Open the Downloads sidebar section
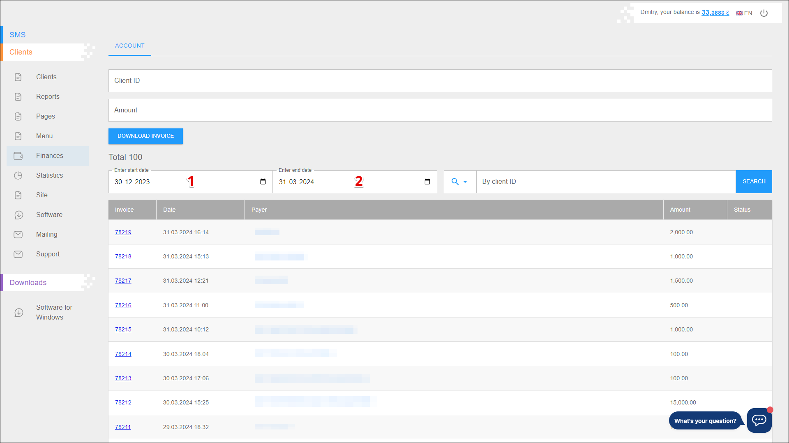Screen dimensions: 789x443 (28, 283)
